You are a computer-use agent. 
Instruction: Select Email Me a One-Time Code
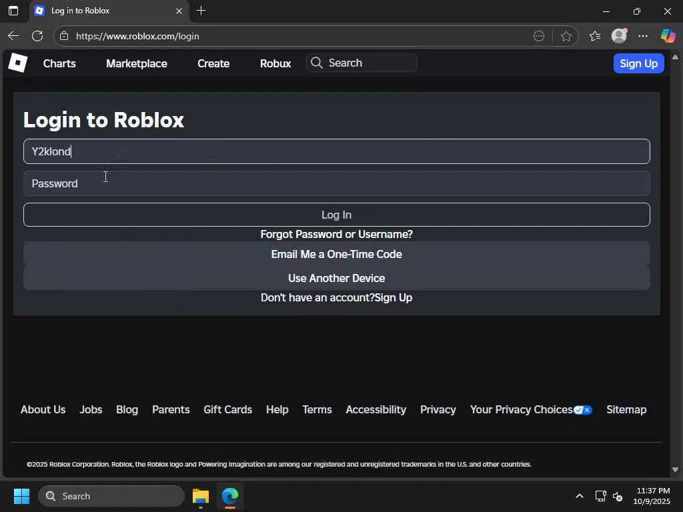pos(337,254)
